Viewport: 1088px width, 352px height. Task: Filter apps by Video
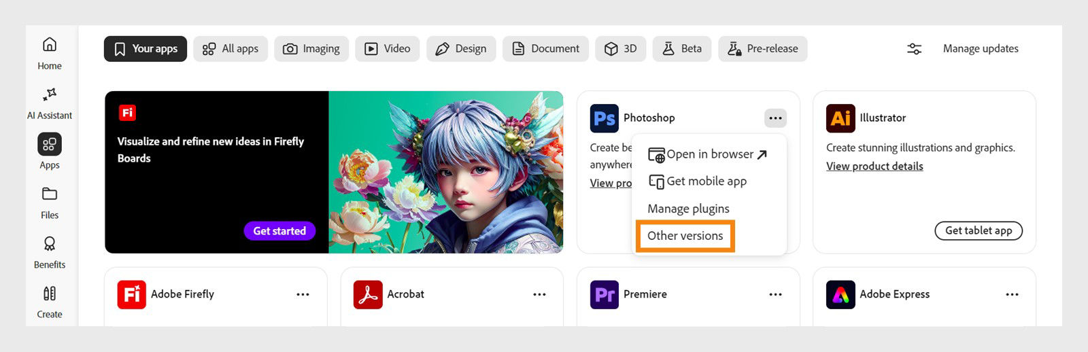[x=388, y=49]
